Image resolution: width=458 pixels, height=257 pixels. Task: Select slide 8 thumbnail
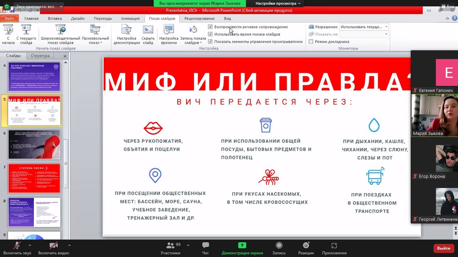click(34, 212)
